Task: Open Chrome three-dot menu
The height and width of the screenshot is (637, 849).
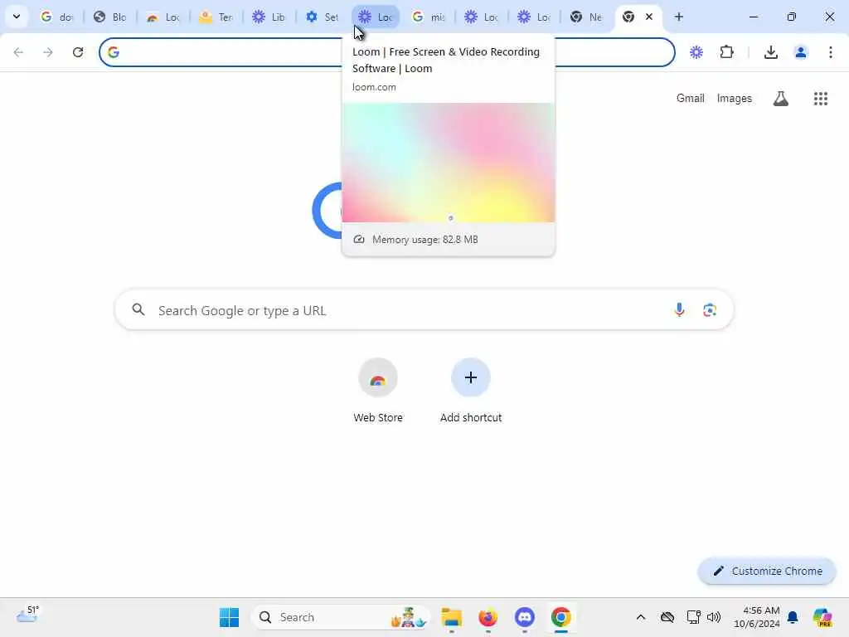Action: point(831,52)
